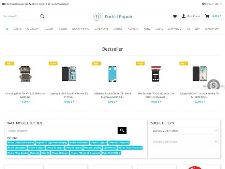The image size is (225, 169).
Task: Click SIM Tray für VOG-L29 title
Action: (156, 95)
